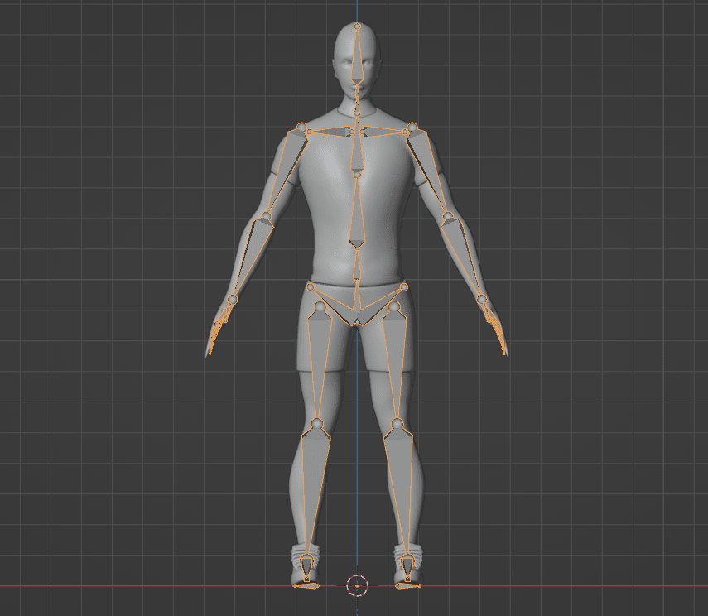Select the foot bone on screen left
The height and width of the screenshot is (616, 708).
(306, 568)
